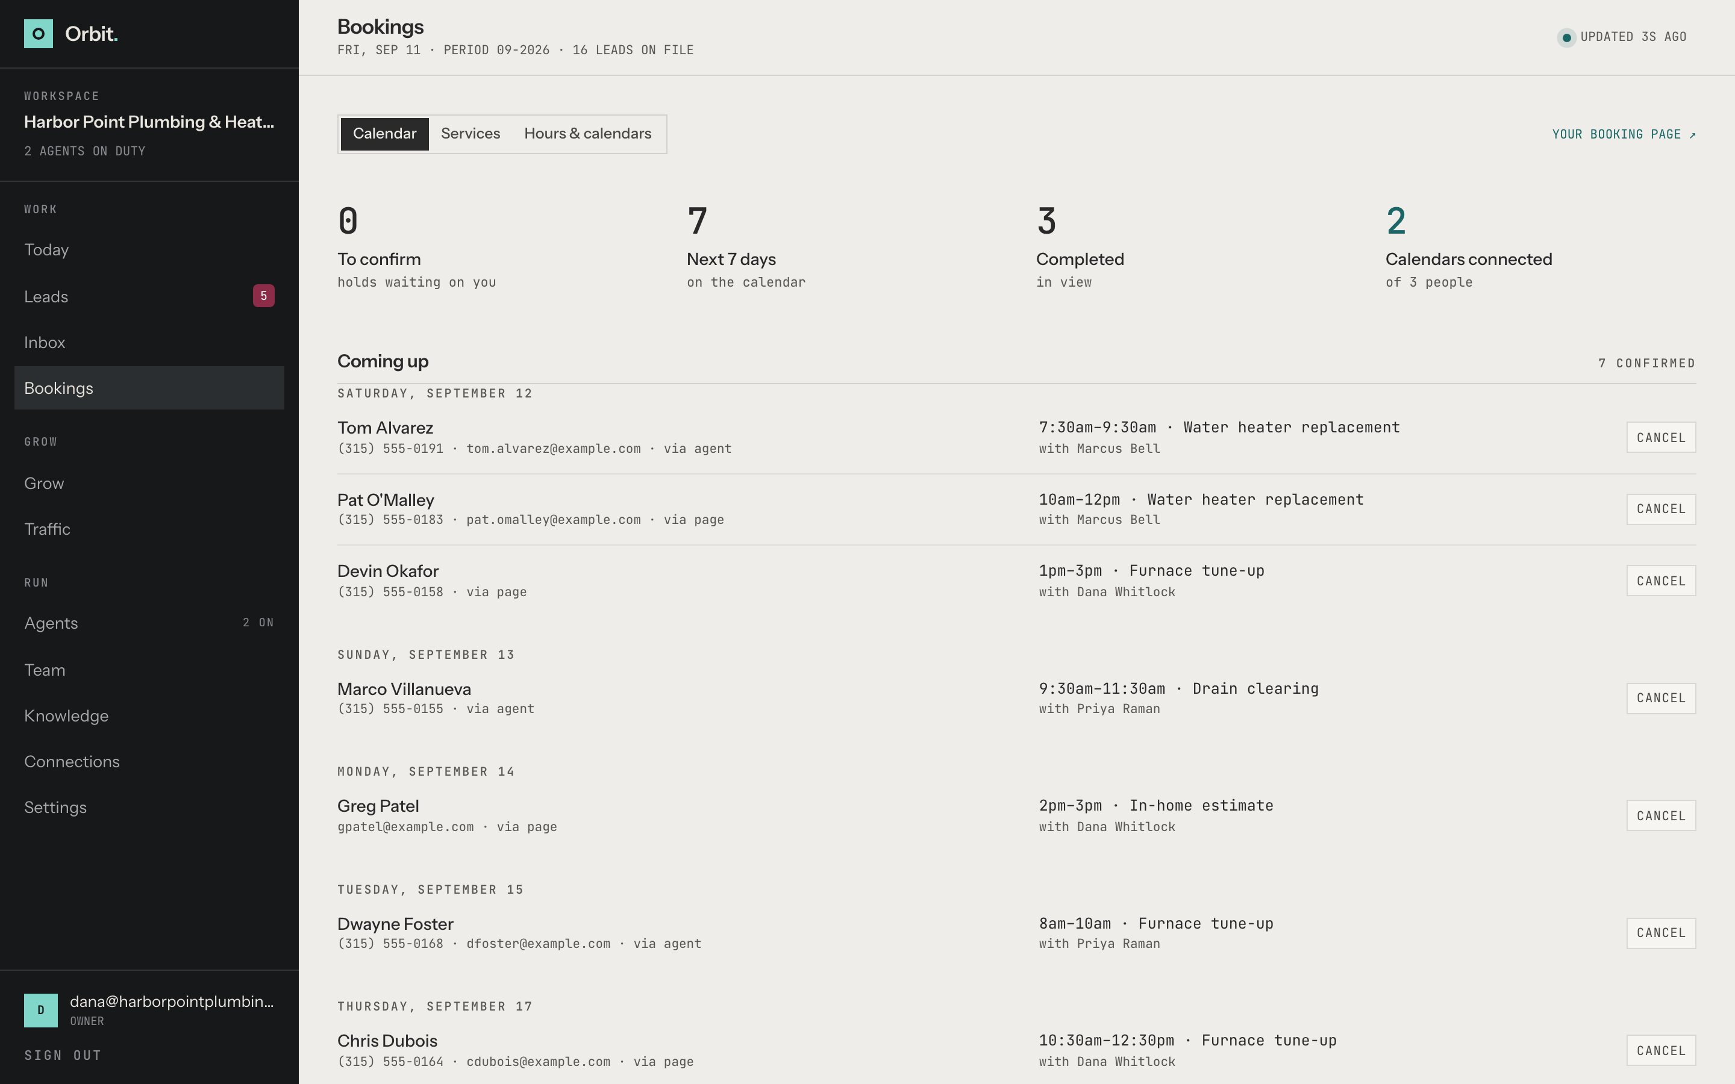Open your booking page link
The height and width of the screenshot is (1084, 1735).
[x=1624, y=134]
